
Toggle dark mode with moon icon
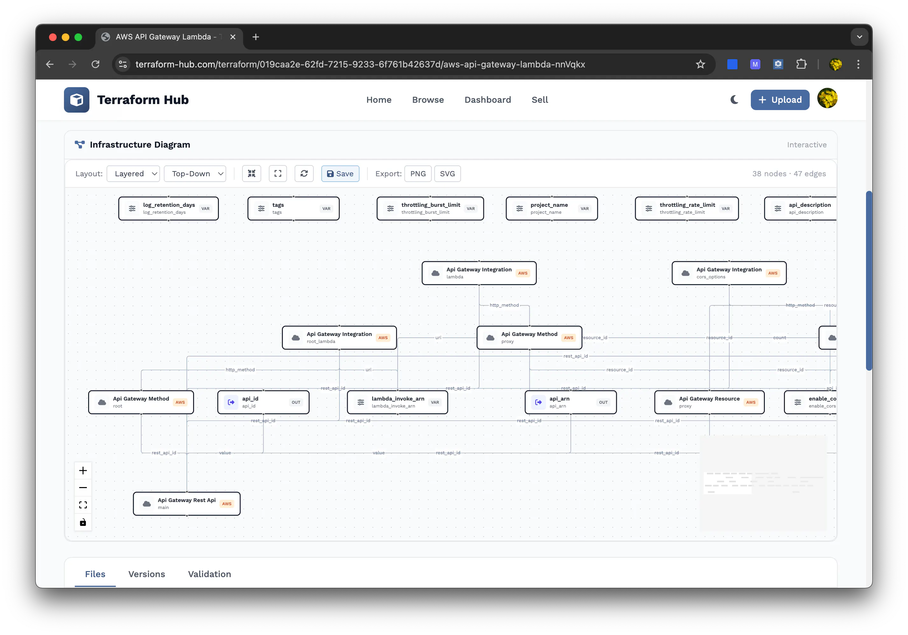coord(734,100)
